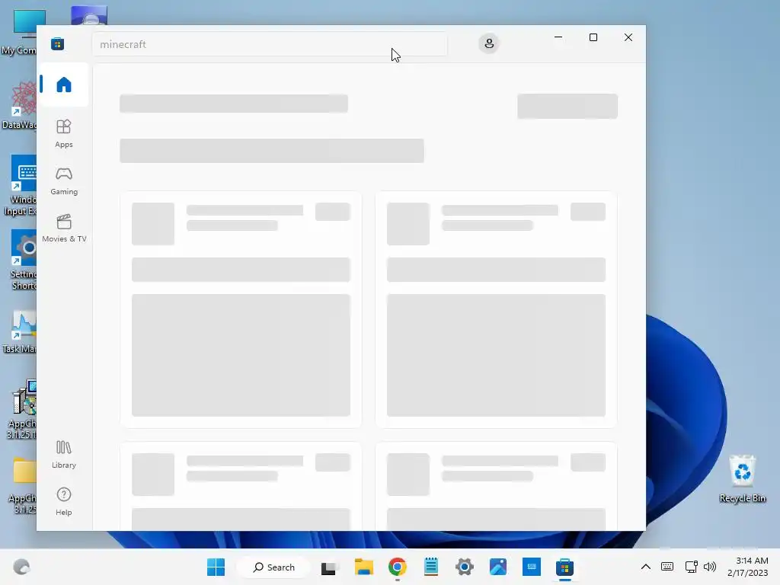
Task: Click the taskbar Search box
Action: (x=273, y=567)
